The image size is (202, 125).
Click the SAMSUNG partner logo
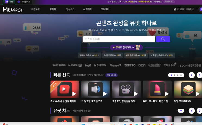coord(59,65)
